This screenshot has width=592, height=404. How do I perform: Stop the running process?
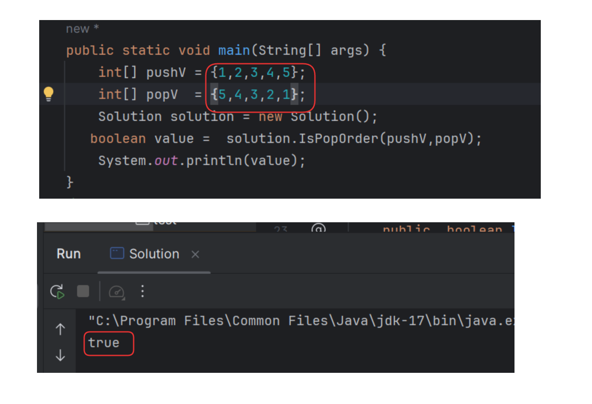coord(83,291)
